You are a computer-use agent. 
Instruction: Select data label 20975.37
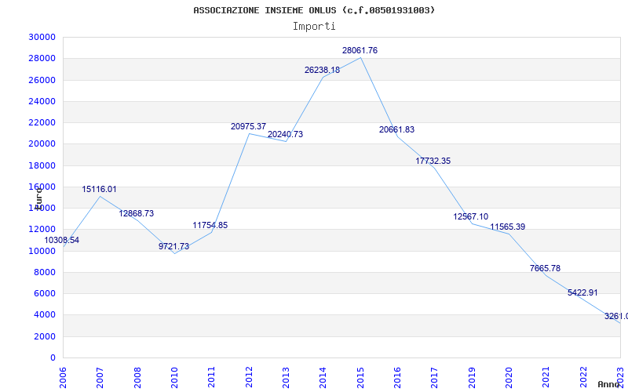click(248, 126)
